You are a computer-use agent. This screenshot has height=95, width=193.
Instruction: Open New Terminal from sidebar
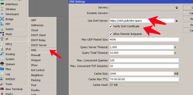[x=14, y=89]
